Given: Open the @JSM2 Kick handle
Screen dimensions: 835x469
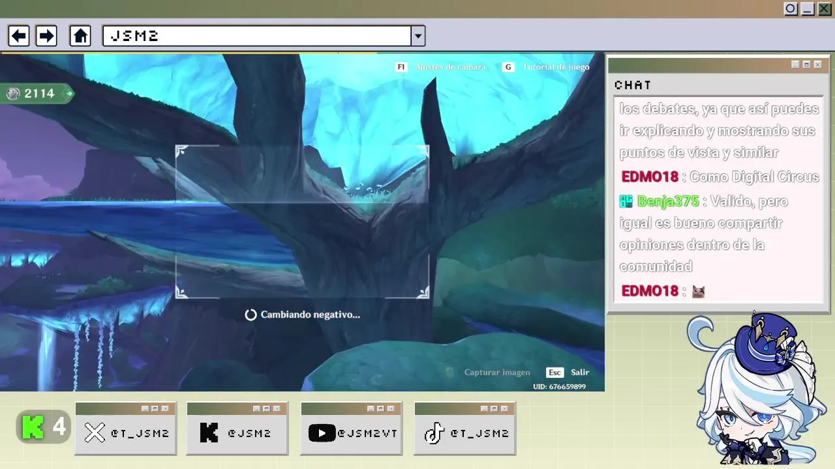Looking at the screenshot, I should tap(249, 433).
